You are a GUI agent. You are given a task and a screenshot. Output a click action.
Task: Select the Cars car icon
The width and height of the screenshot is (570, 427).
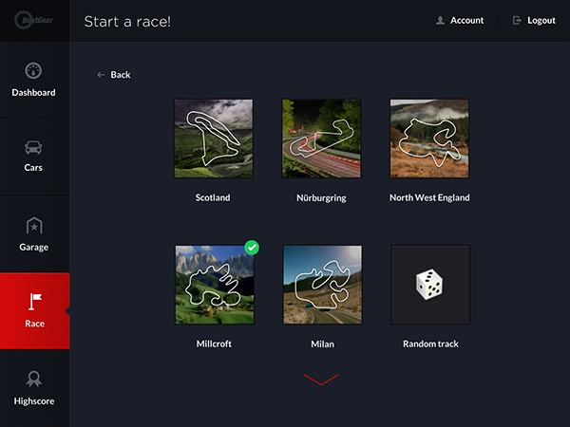[x=33, y=147]
